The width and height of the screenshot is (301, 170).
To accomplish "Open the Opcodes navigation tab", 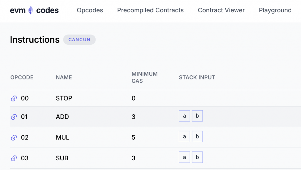I will pyautogui.click(x=90, y=11).
